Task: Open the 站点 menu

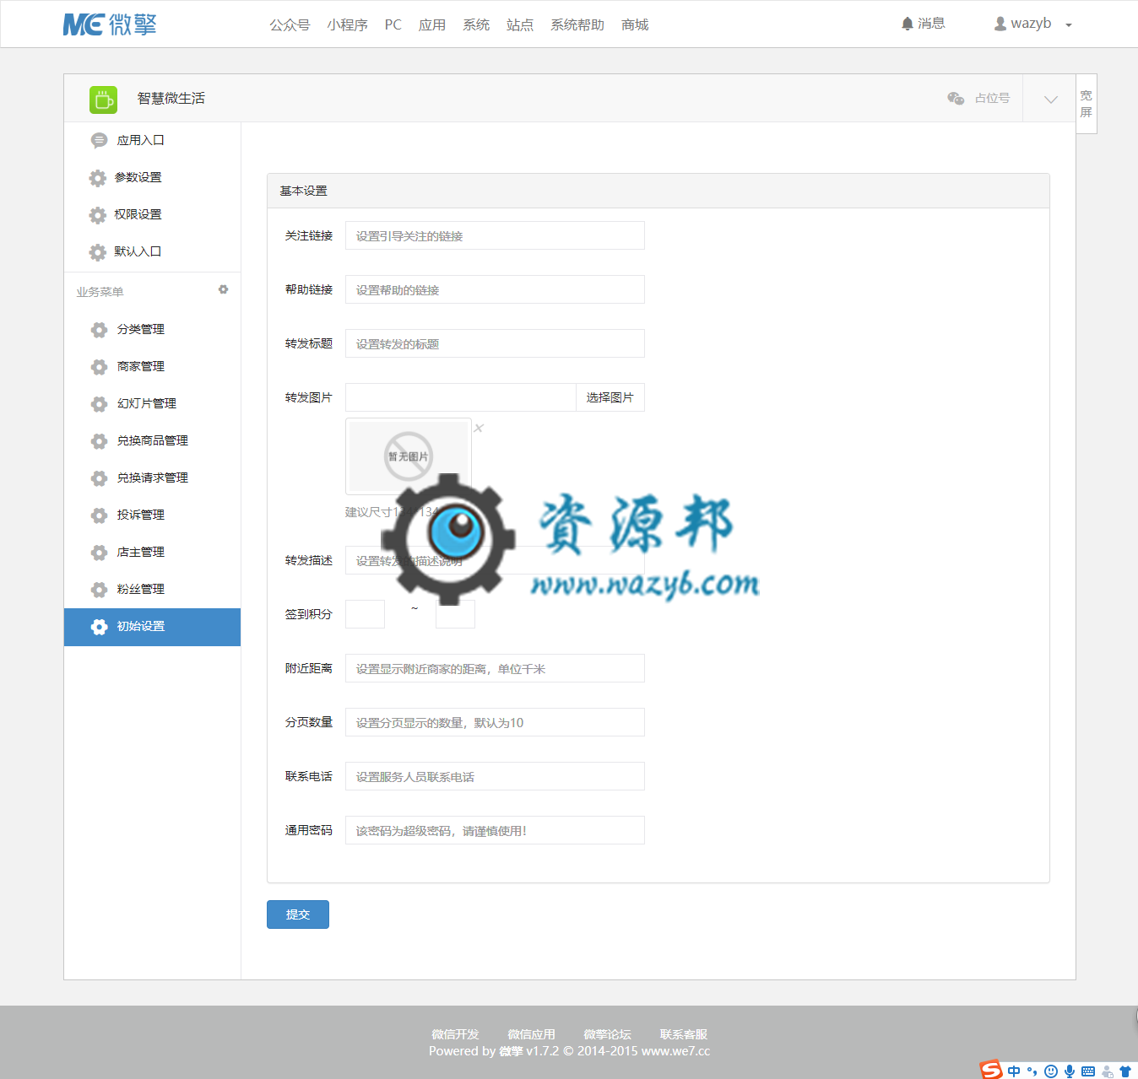Action: 520,25
